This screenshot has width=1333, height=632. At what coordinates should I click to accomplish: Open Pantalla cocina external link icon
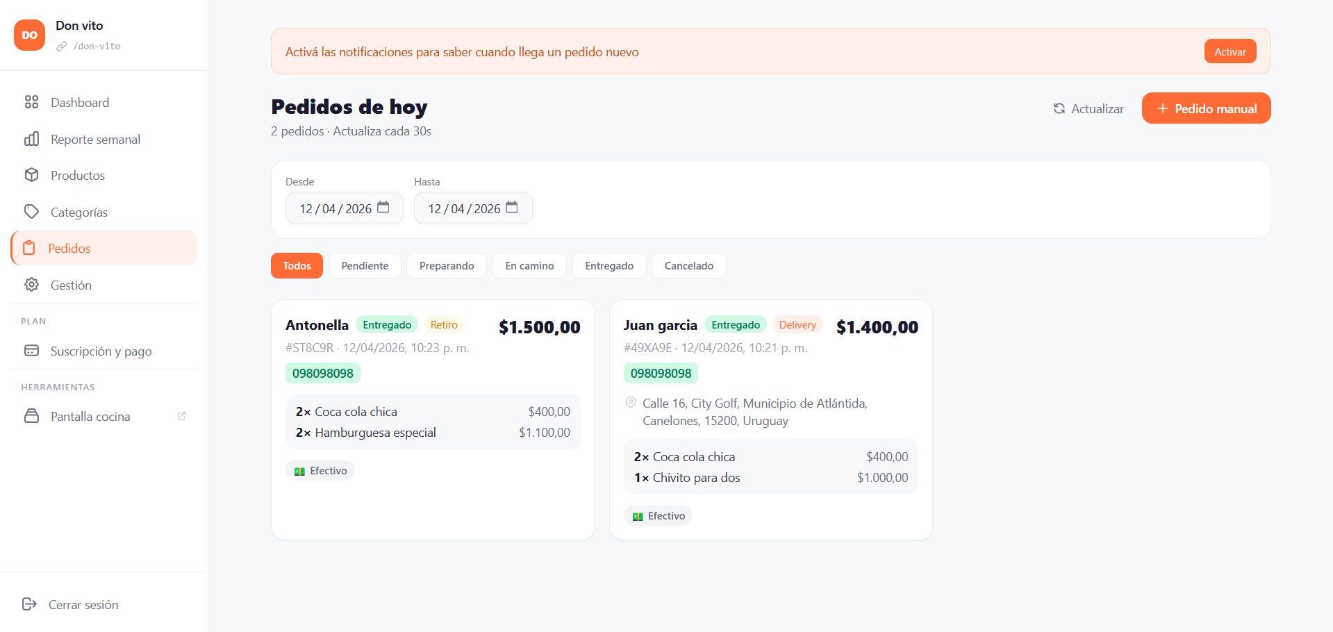[x=181, y=416]
